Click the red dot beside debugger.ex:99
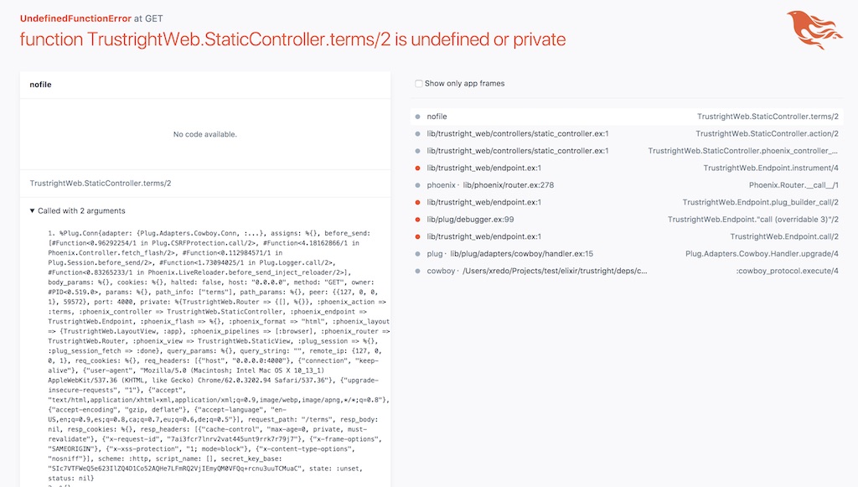The height and width of the screenshot is (487, 858). (417, 220)
